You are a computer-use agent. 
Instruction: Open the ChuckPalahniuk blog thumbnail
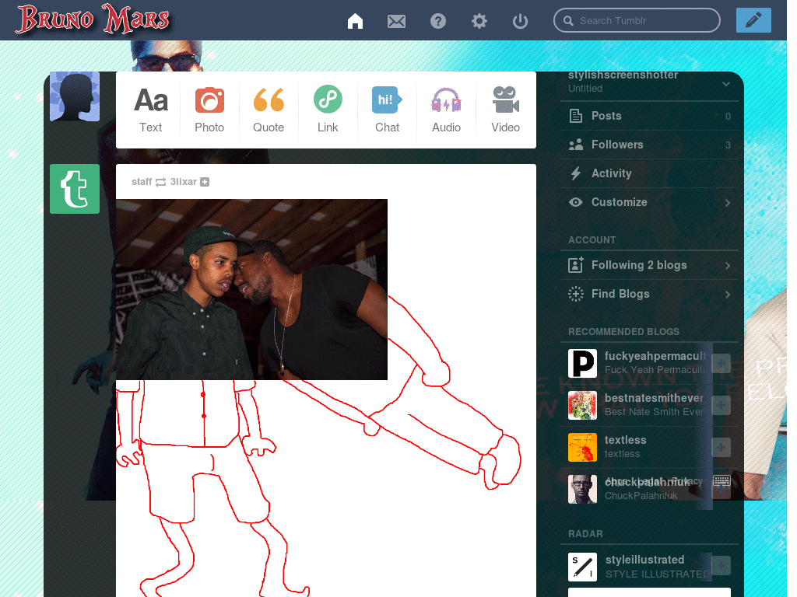coord(582,489)
